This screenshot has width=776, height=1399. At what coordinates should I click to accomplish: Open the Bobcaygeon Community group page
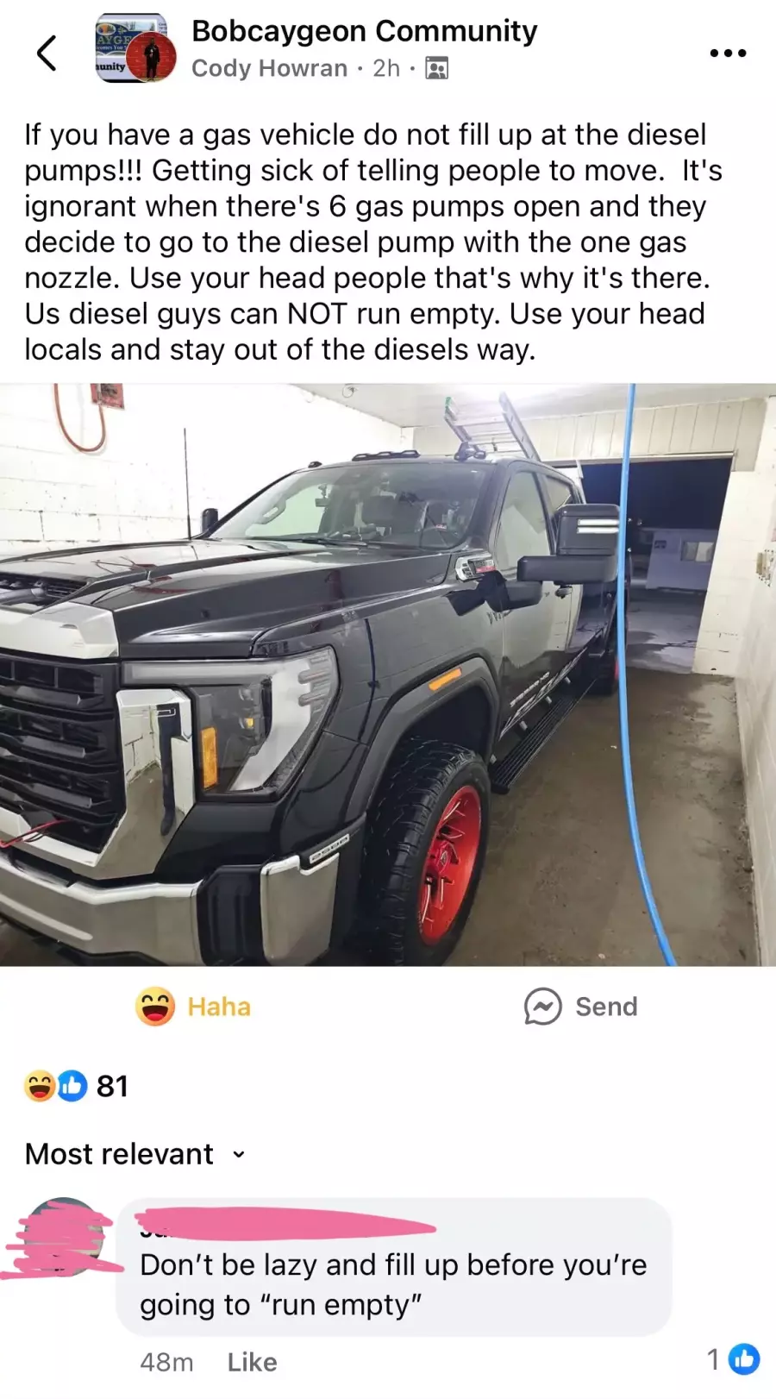[364, 31]
